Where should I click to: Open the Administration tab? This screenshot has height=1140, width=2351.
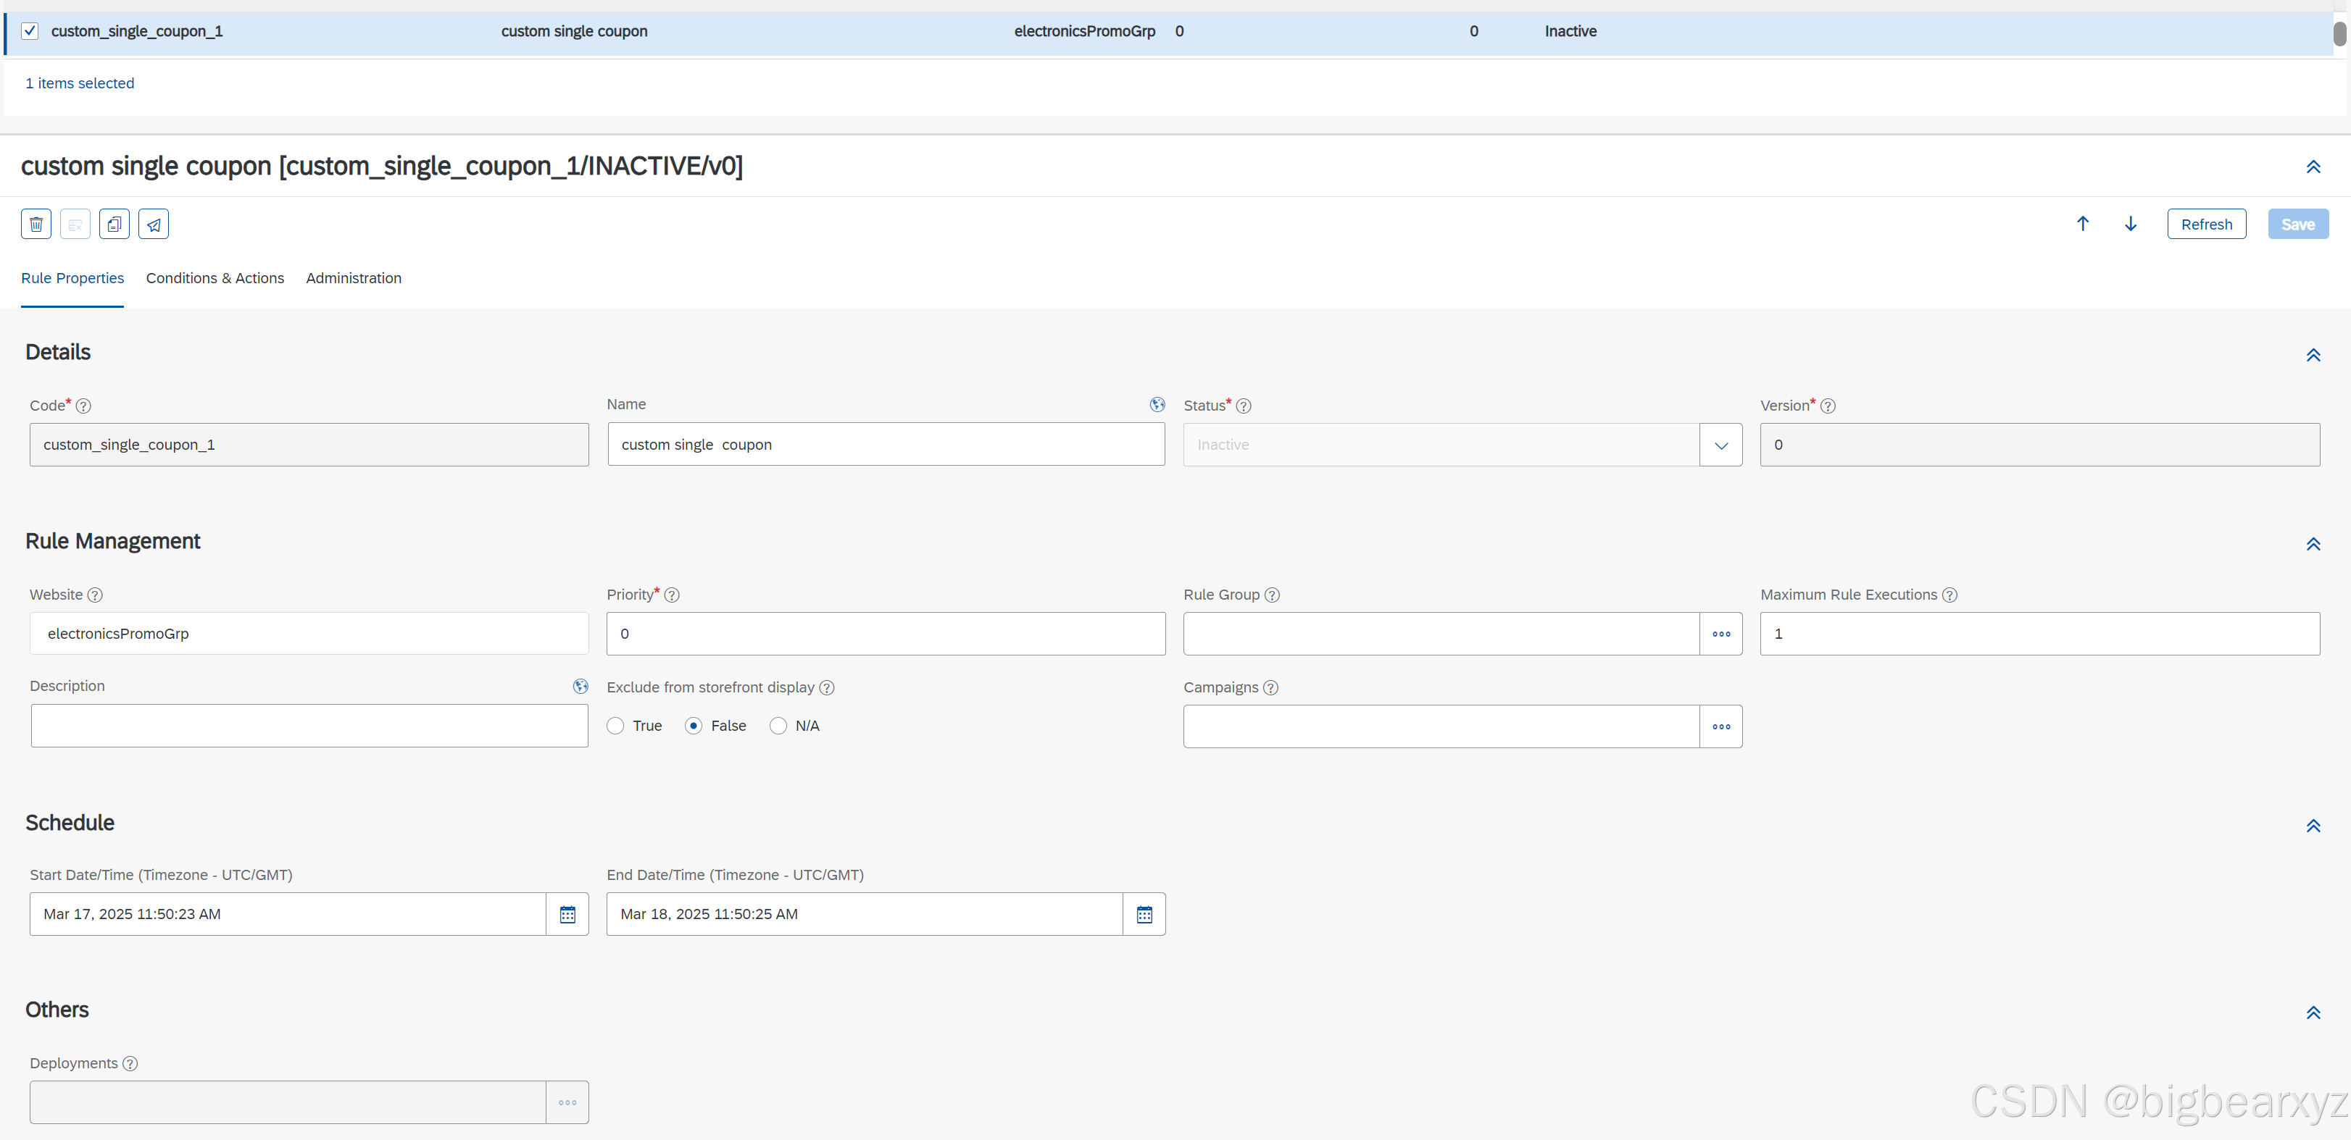[353, 279]
